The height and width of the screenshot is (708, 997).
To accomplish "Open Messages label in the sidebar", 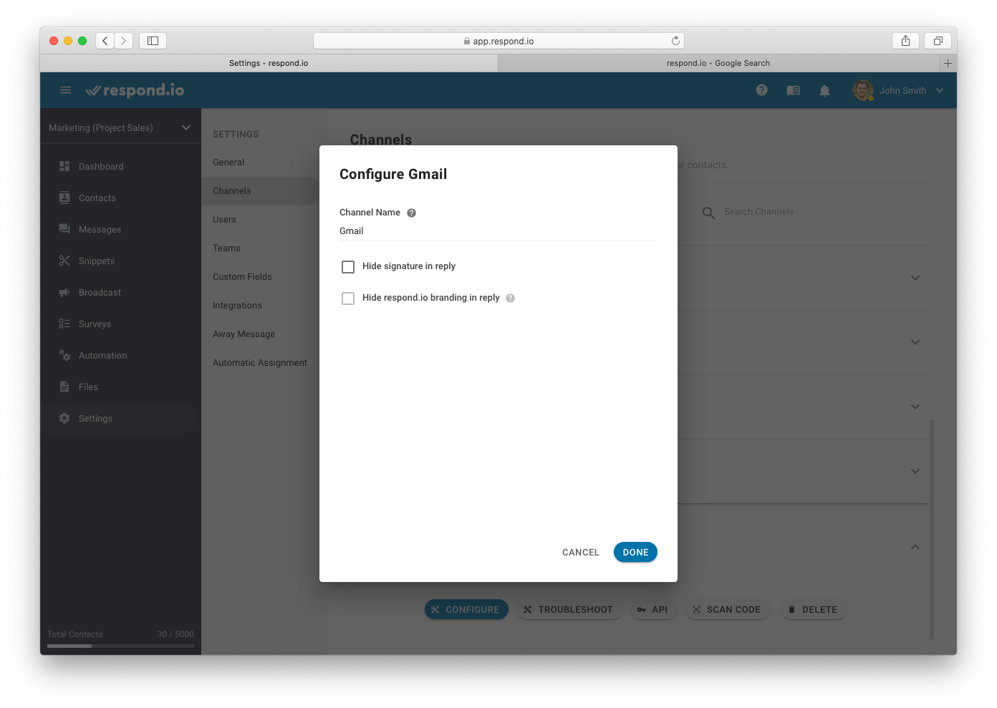I will 100,229.
